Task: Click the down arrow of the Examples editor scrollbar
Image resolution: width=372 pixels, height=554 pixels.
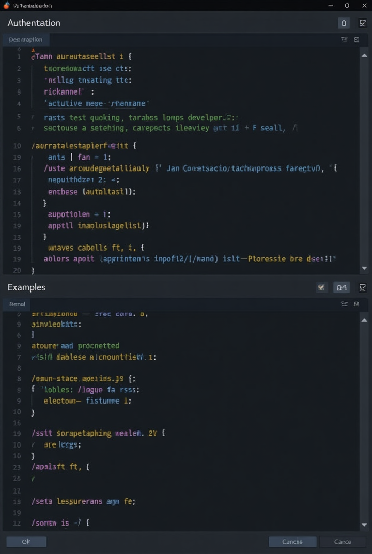Action: click(x=365, y=525)
